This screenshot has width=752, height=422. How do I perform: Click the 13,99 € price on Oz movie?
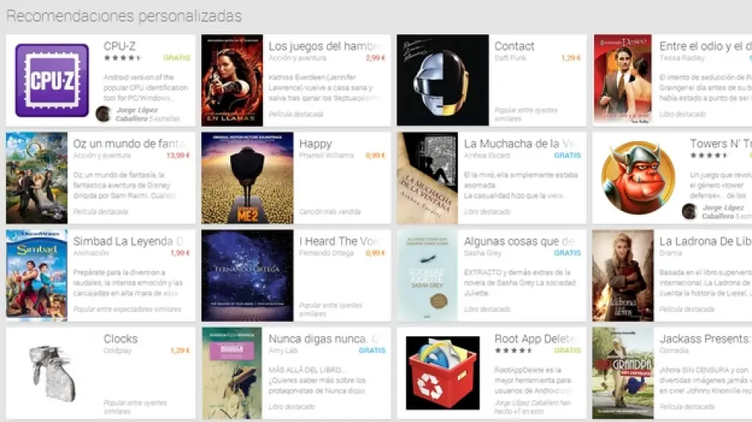178,155
